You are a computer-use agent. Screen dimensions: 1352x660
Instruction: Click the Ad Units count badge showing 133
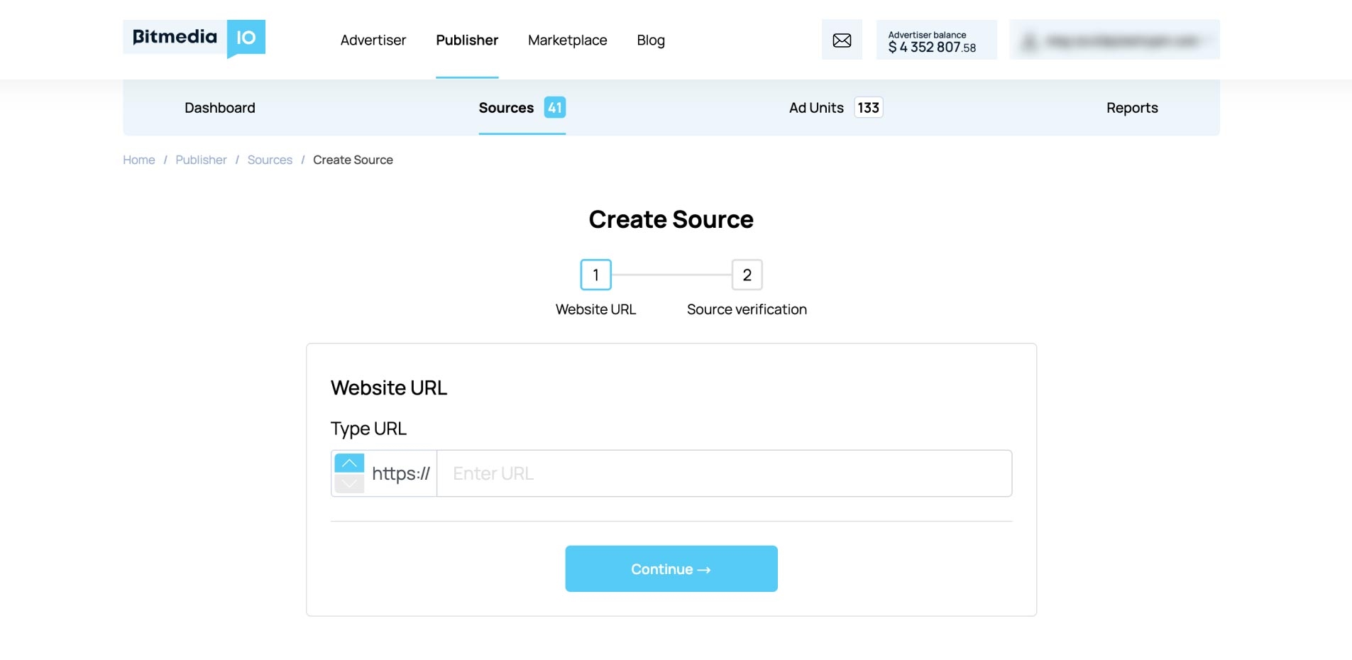point(867,107)
